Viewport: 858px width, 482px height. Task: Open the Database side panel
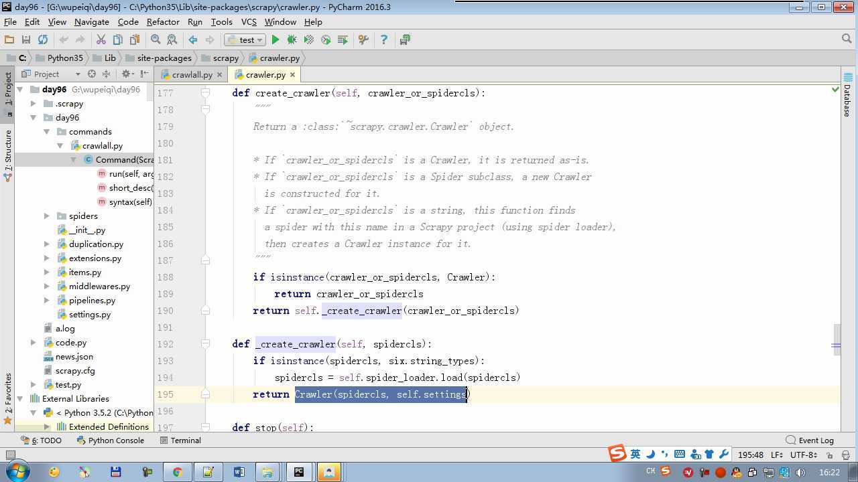point(848,95)
